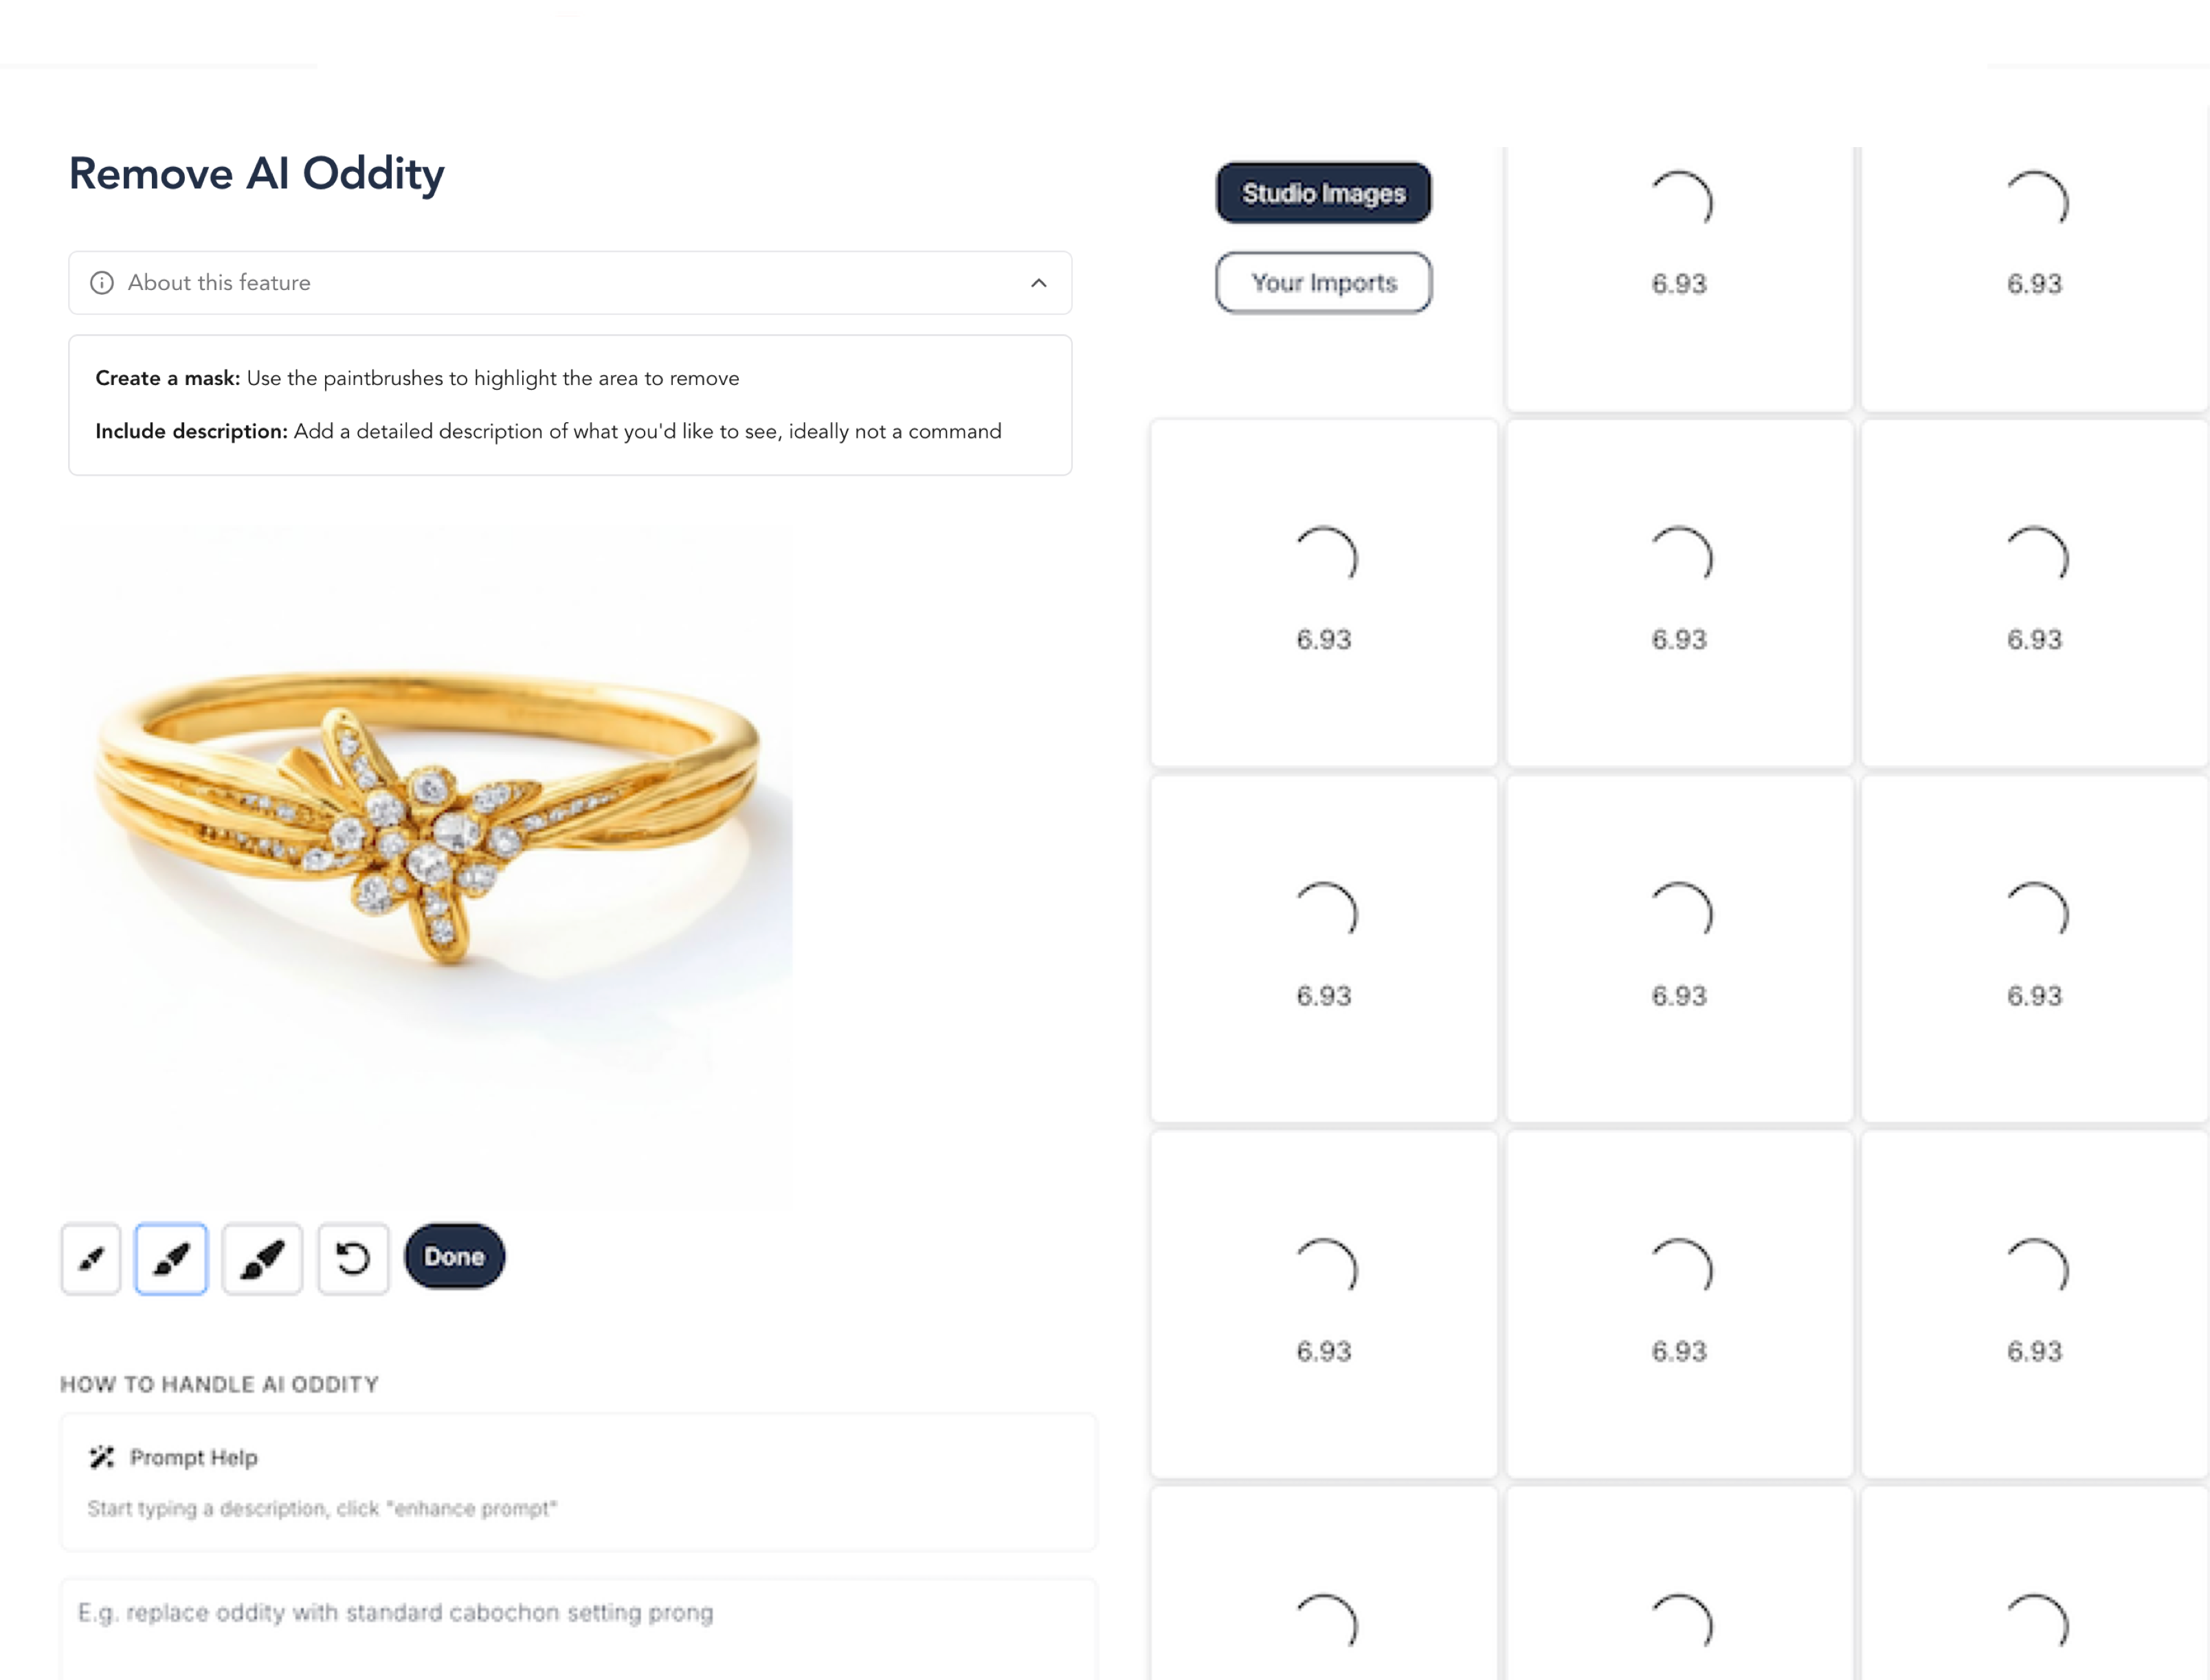Select the small paintbrush tool

91,1258
